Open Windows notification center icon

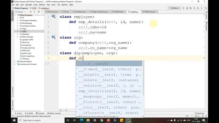click(204, 120)
